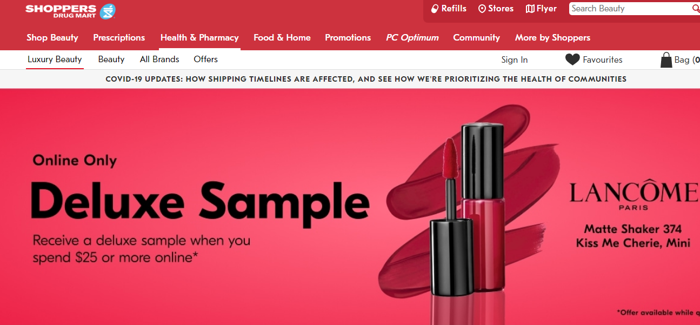Go to the Promotions section
Screen dimensions: 700x325
tap(348, 37)
